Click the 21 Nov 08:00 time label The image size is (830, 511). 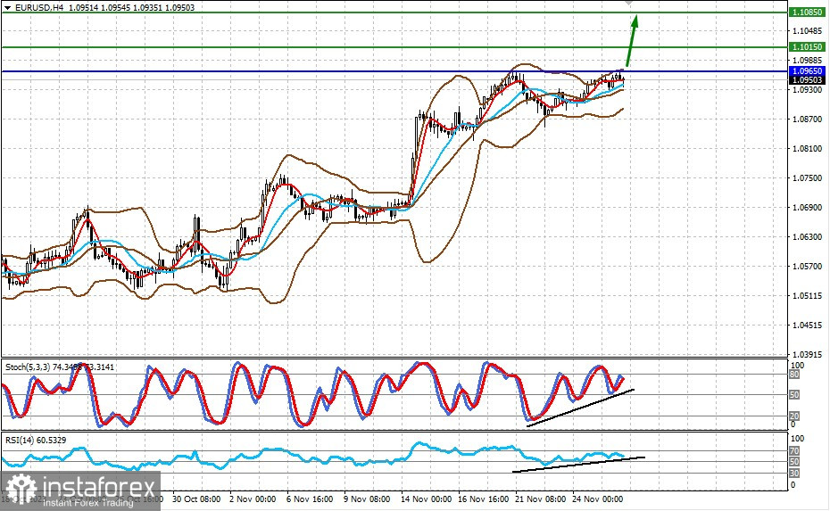coord(541,499)
